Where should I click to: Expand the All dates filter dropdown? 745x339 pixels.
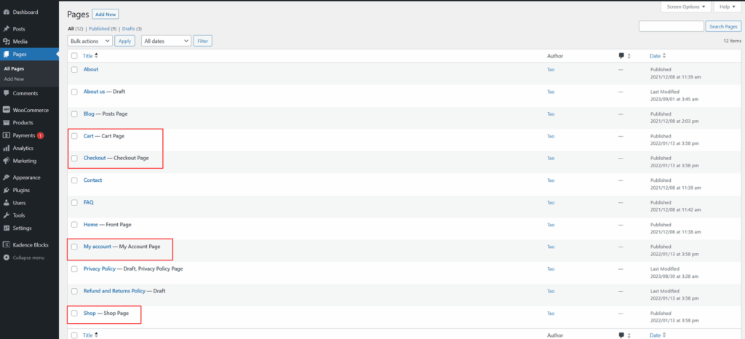tap(166, 41)
